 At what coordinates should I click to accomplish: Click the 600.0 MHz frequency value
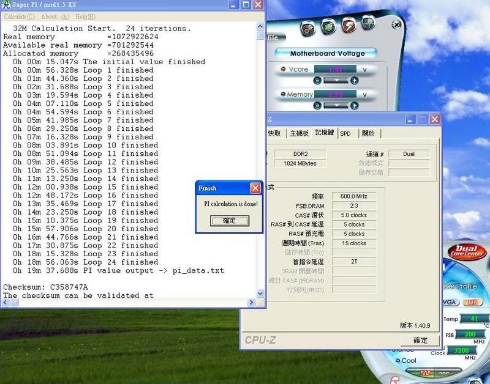354,196
